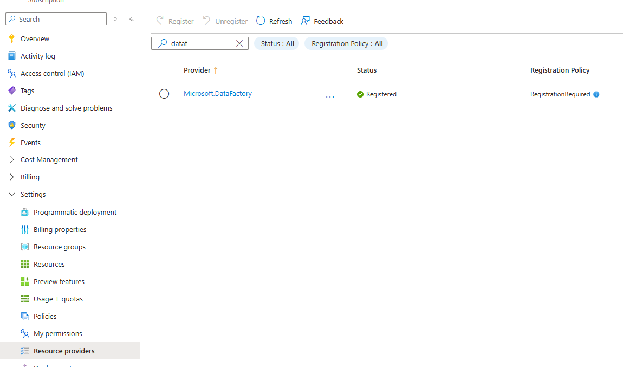623x367 pixels.
Task: Open the Status : All filter
Action: pyautogui.click(x=276, y=43)
